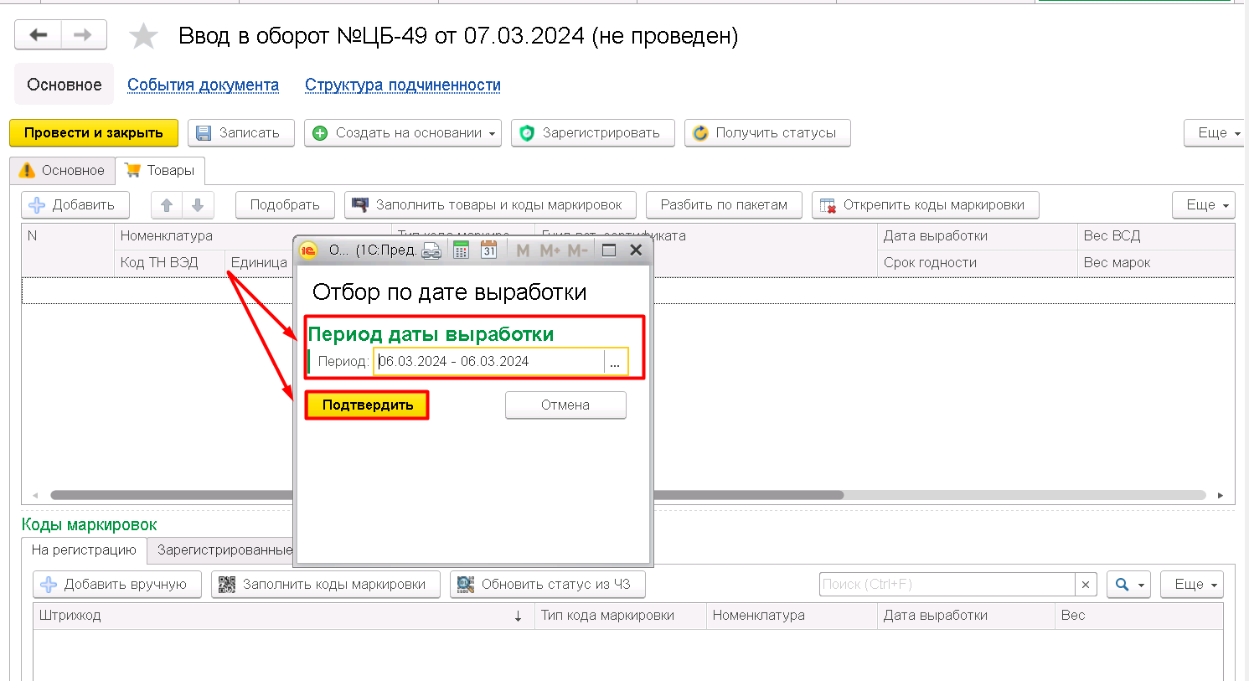Open period selection ellipsis button

click(x=615, y=362)
